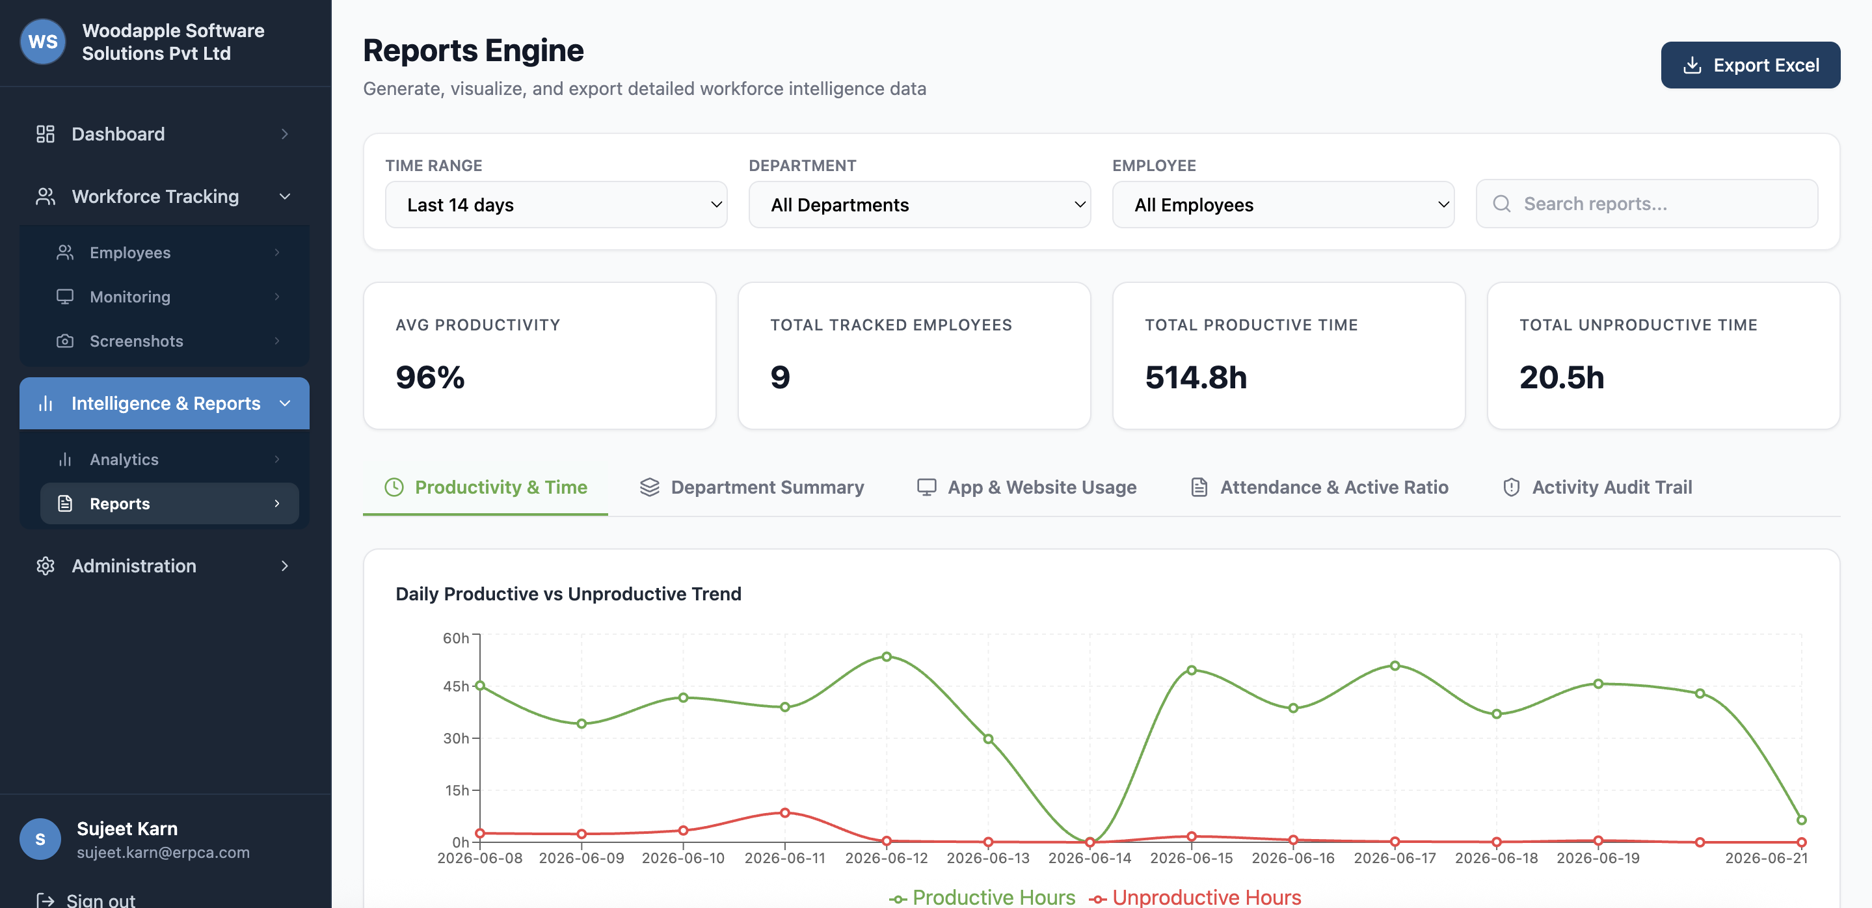This screenshot has height=908, width=1872.
Task: Click the Dashboard grid icon
Action: 45,133
